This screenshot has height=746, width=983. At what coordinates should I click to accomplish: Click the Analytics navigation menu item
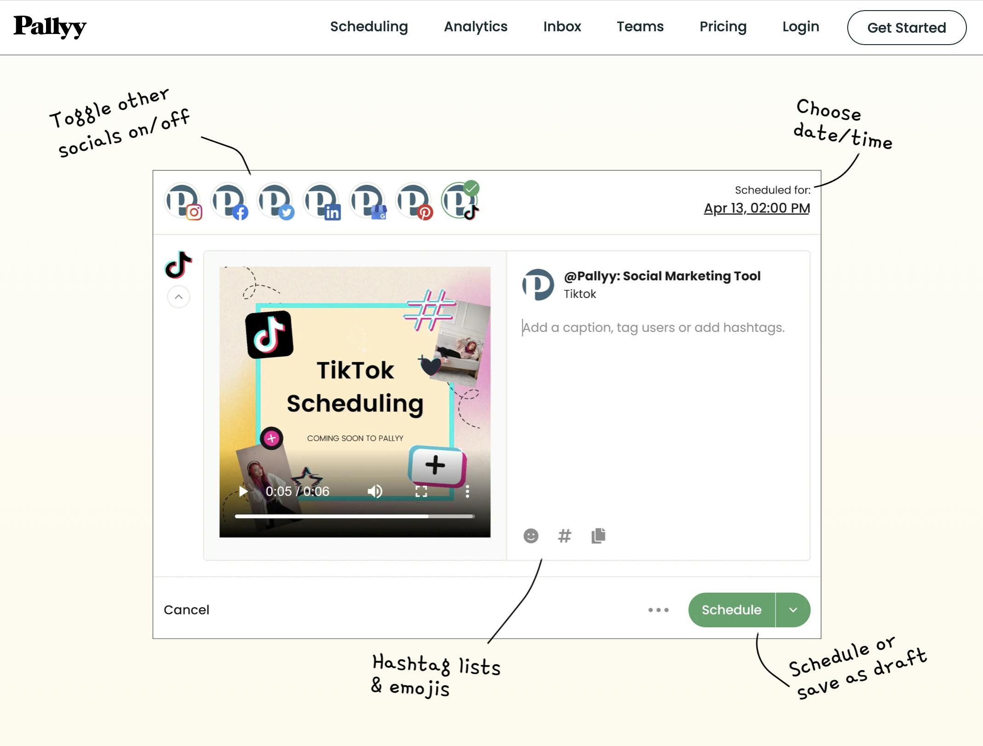tap(476, 26)
